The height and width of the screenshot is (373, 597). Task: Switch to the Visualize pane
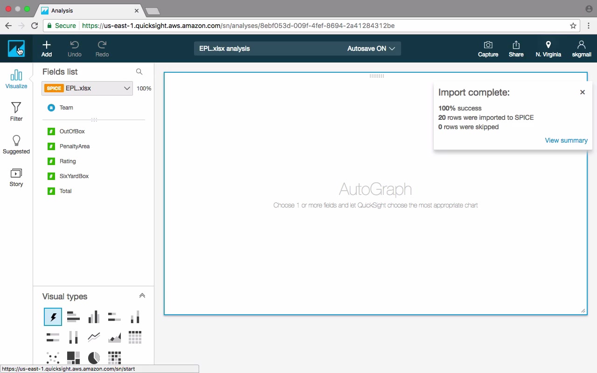[x=16, y=79]
